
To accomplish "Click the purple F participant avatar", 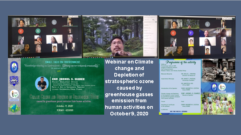I will pos(191,33).
